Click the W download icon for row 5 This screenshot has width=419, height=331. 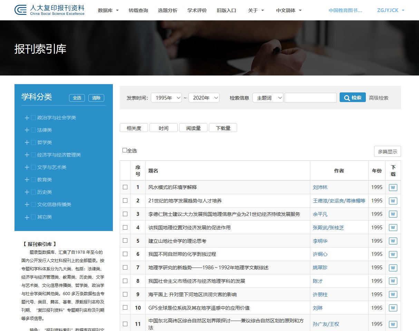tap(393, 241)
